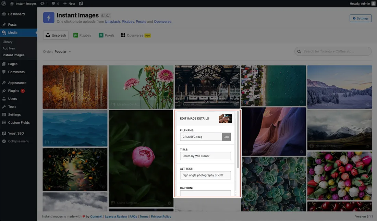Select the pink flowers bouquet photo
This screenshot has width=377, height=221.
coord(141,87)
